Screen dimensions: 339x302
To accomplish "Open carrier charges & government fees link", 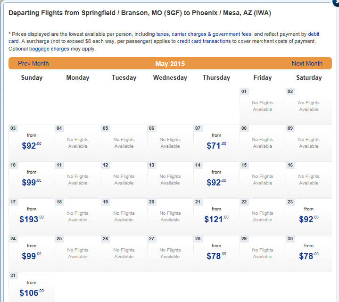I will tap(212, 34).
